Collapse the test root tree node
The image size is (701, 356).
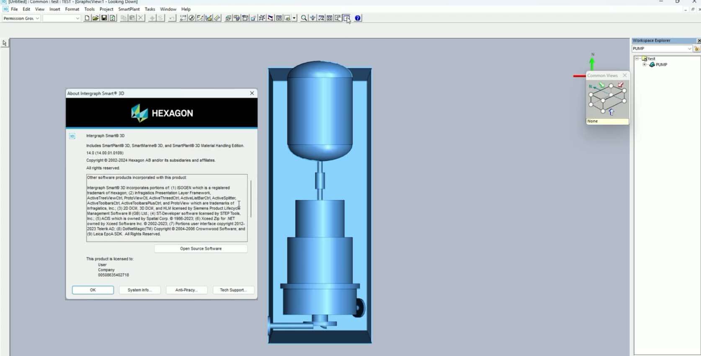pos(637,59)
